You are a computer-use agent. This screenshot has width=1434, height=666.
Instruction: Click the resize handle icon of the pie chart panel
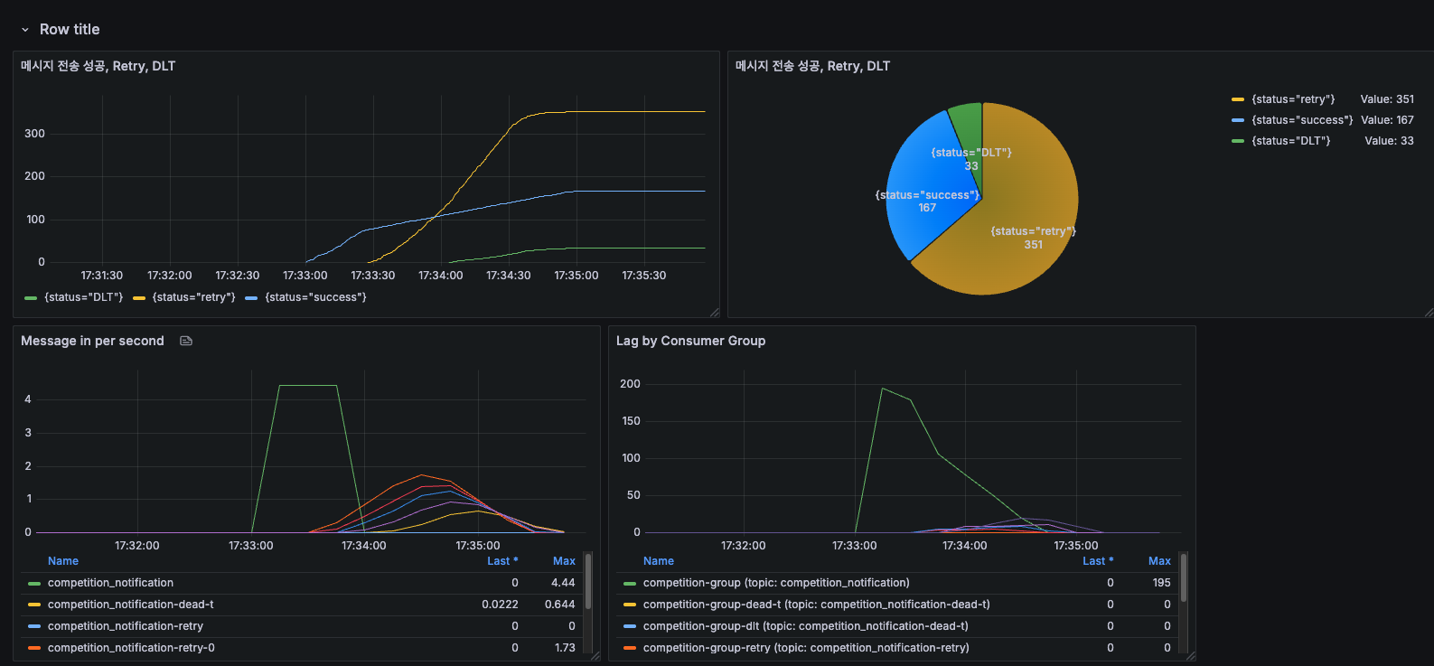pyautogui.click(x=1429, y=313)
